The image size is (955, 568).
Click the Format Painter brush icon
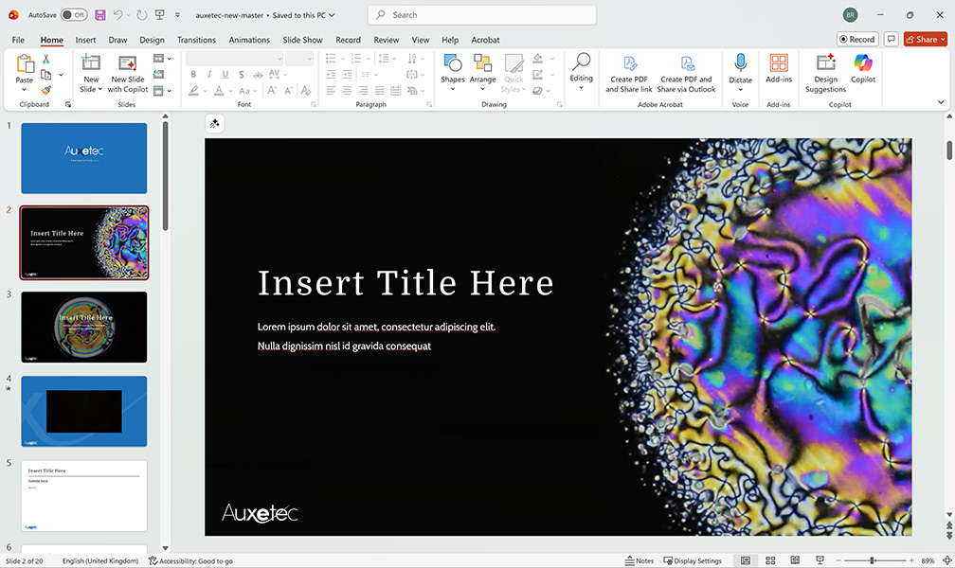pyautogui.click(x=45, y=91)
